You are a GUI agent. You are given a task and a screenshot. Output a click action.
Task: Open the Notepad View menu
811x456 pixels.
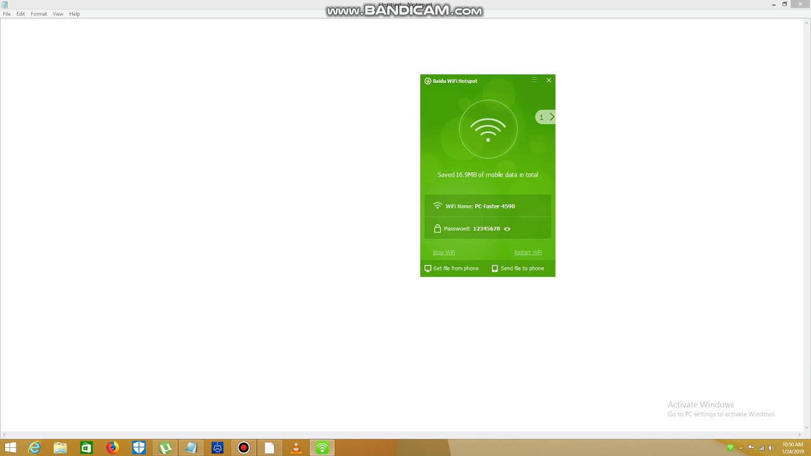pyautogui.click(x=58, y=14)
